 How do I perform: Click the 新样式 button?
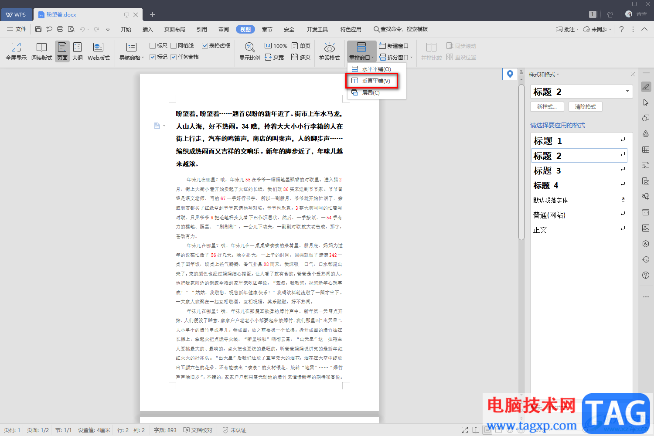coord(547,106)
